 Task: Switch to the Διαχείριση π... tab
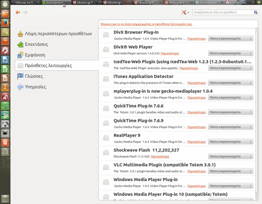coord(56,3)
